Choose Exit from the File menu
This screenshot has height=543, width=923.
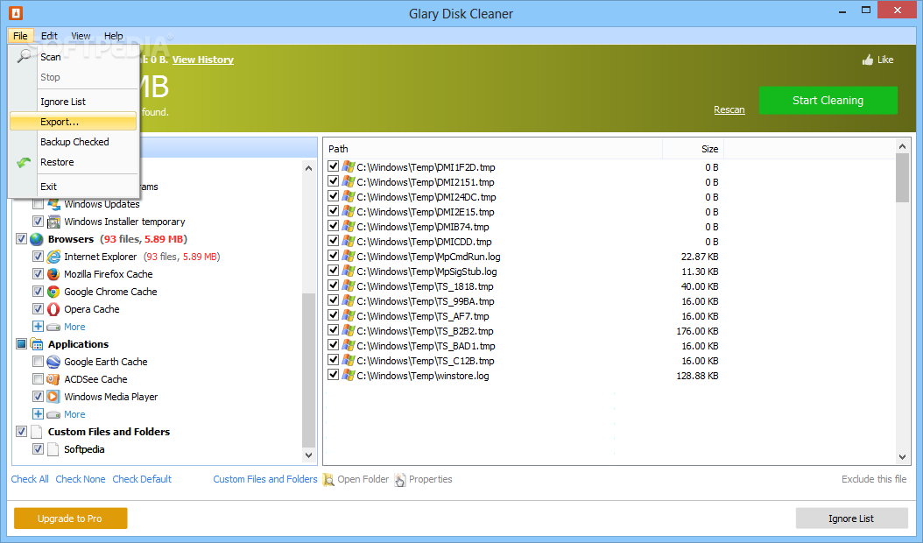point(73,187)
